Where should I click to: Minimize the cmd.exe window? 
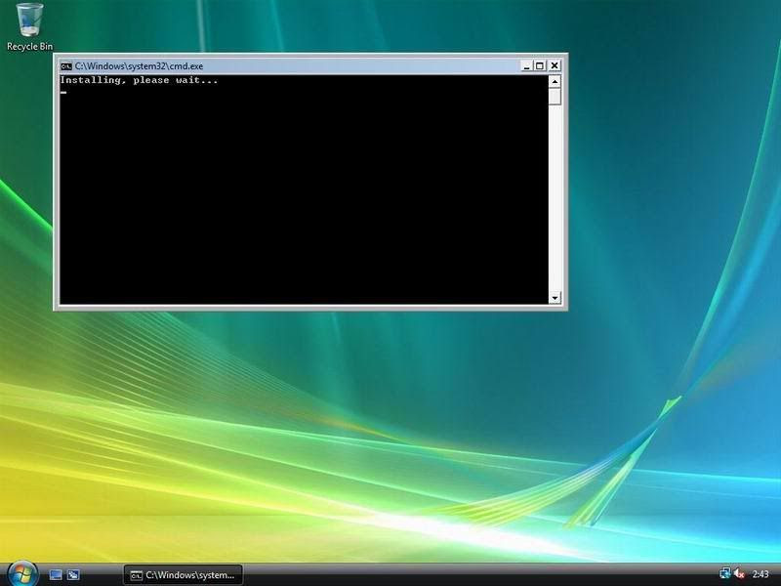click(526, 65)
